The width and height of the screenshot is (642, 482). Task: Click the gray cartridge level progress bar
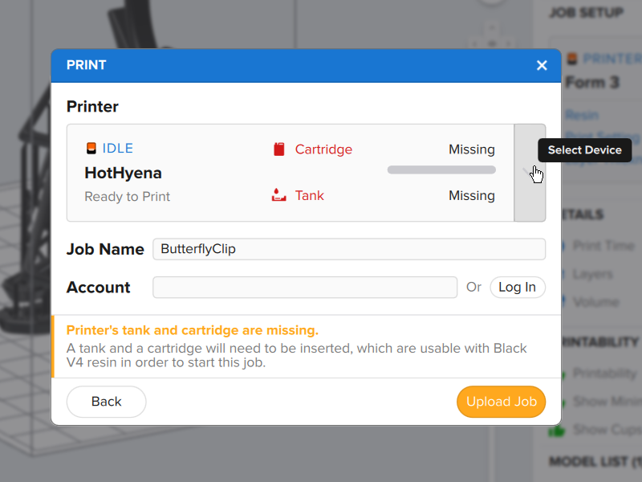441,170
